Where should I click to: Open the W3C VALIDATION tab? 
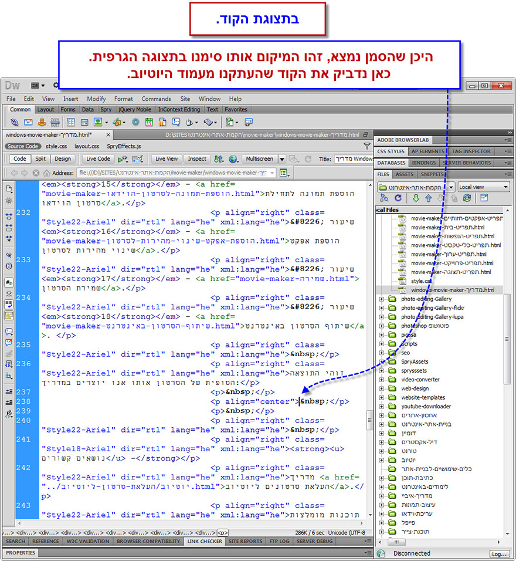click(88, 541)
